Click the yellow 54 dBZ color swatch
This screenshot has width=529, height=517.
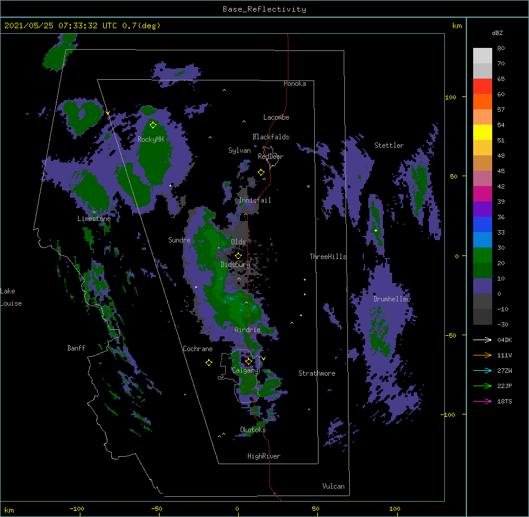click(x=482, y=132)
